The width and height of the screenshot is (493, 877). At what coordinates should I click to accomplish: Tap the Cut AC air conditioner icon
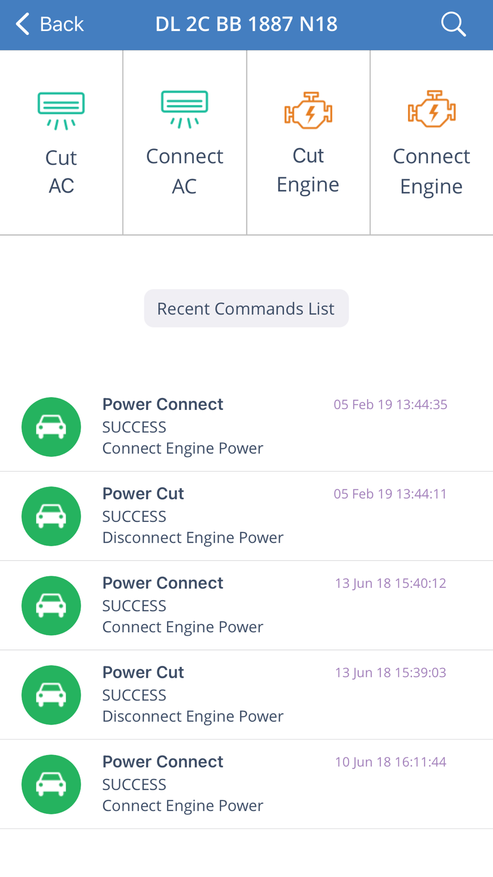(61, 110)
